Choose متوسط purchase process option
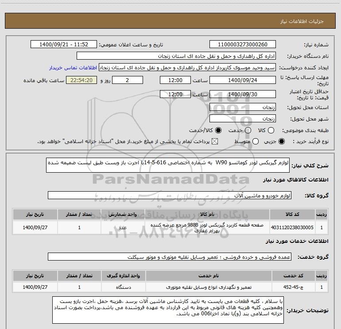The width and height of the screenshot is (341, 329). (256, 141)
